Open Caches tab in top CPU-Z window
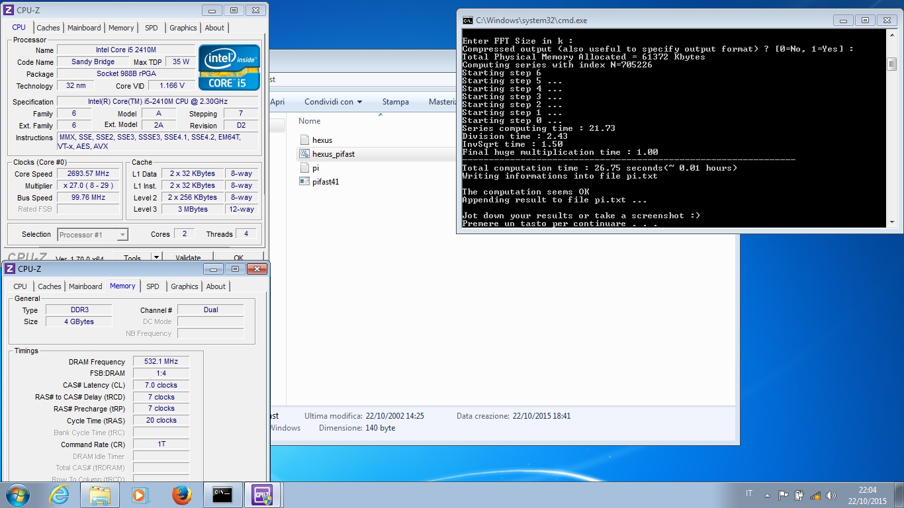Viewport: 904px width, 508px height. pos(48,28)
